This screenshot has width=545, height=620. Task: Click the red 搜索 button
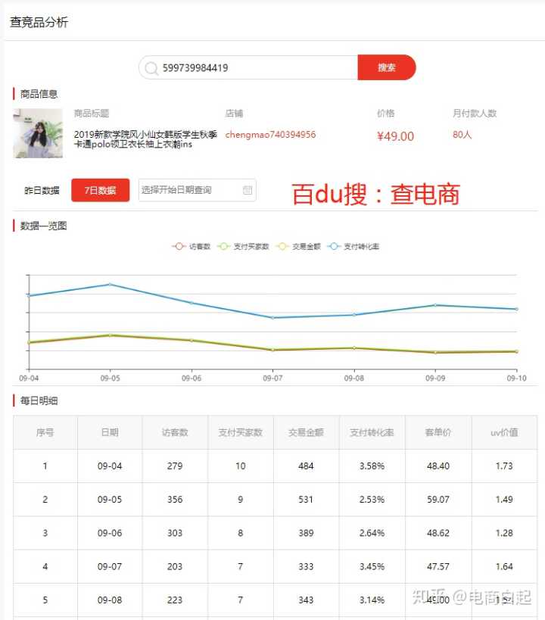coord(386,67)
